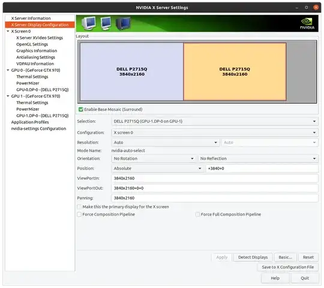The width and height of the screenshot is (324, 288).
Task: Click Save to X Configuration File
Action: pos(288,267)
